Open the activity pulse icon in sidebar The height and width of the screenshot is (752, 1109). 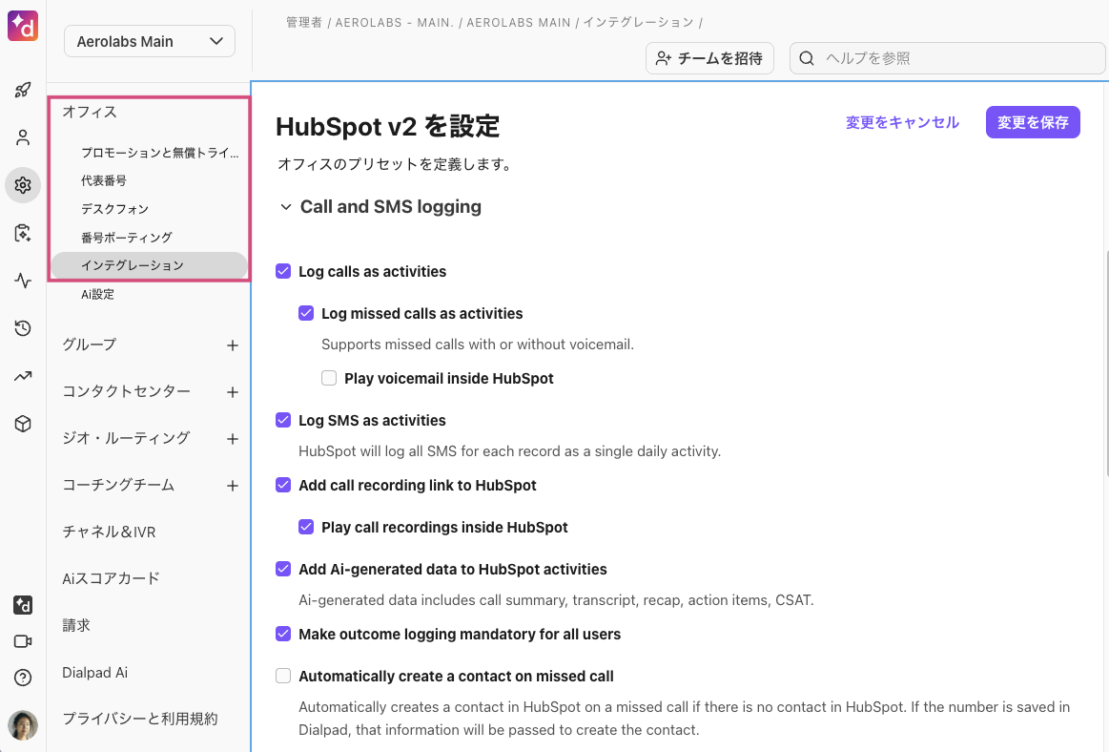[x=23, y=281]
